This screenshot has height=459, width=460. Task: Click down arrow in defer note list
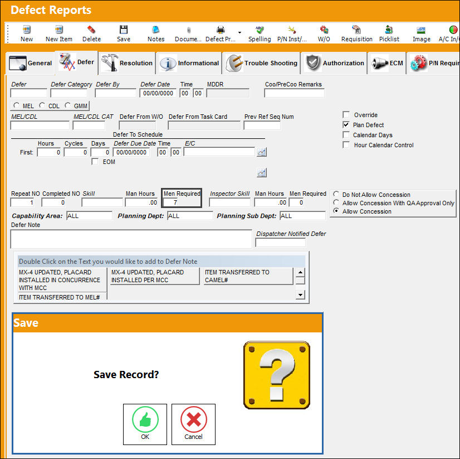pos(300,294)
